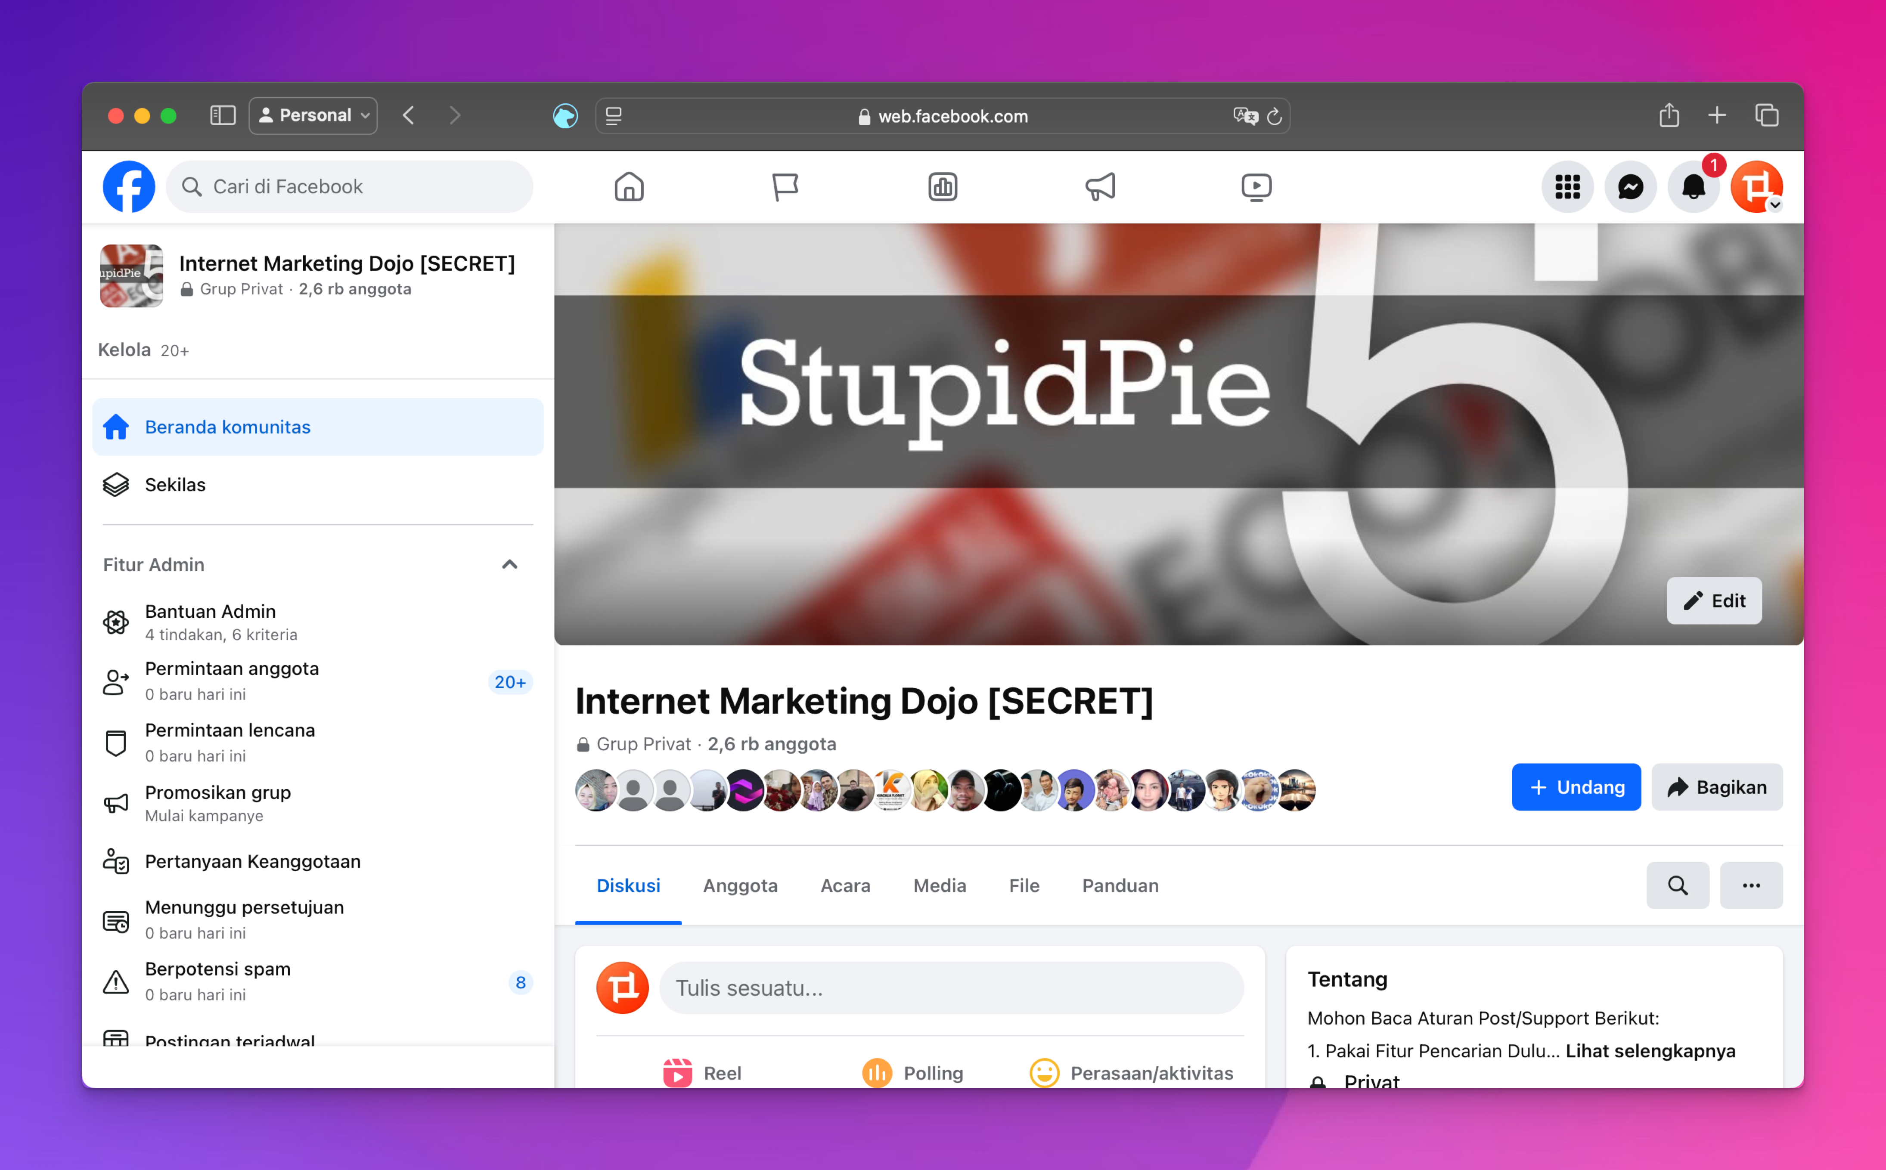Image resolution: width=1886 pixels, height=1170 pixels.
Task: Click group search magnifier button
Action: (1677, 885)
